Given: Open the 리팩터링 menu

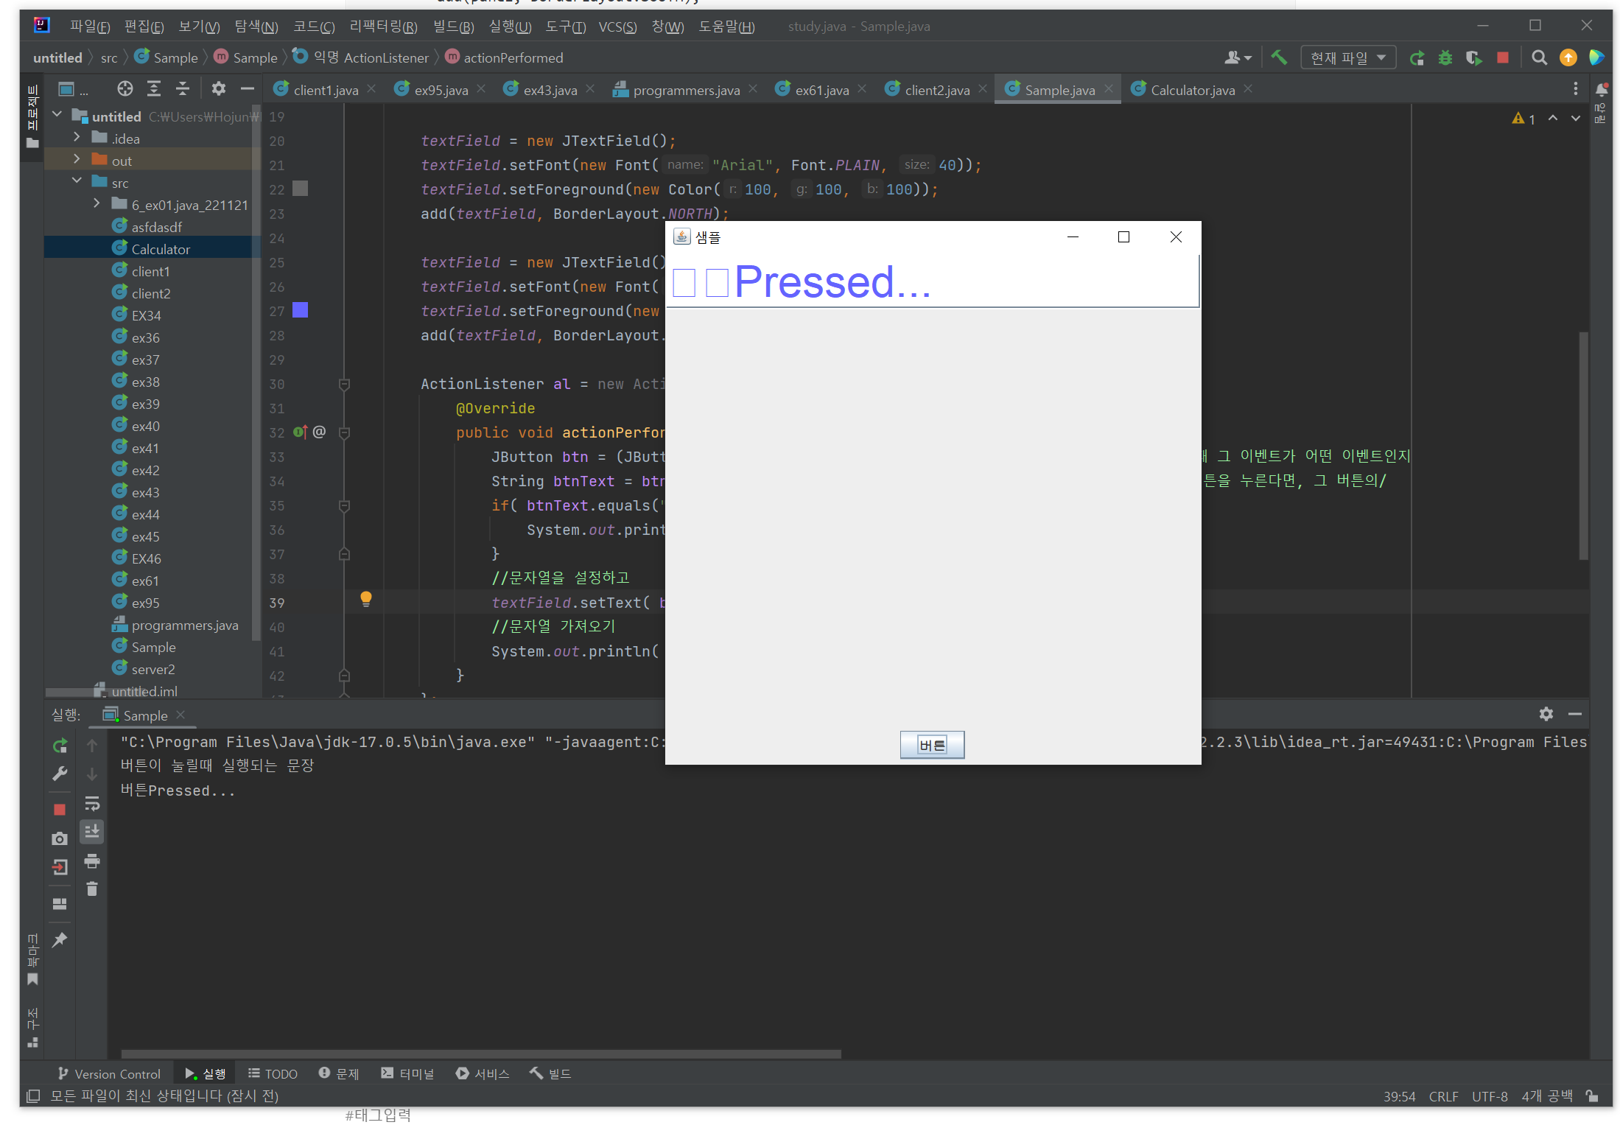Looking at the screenshot, I should point(383,27).
